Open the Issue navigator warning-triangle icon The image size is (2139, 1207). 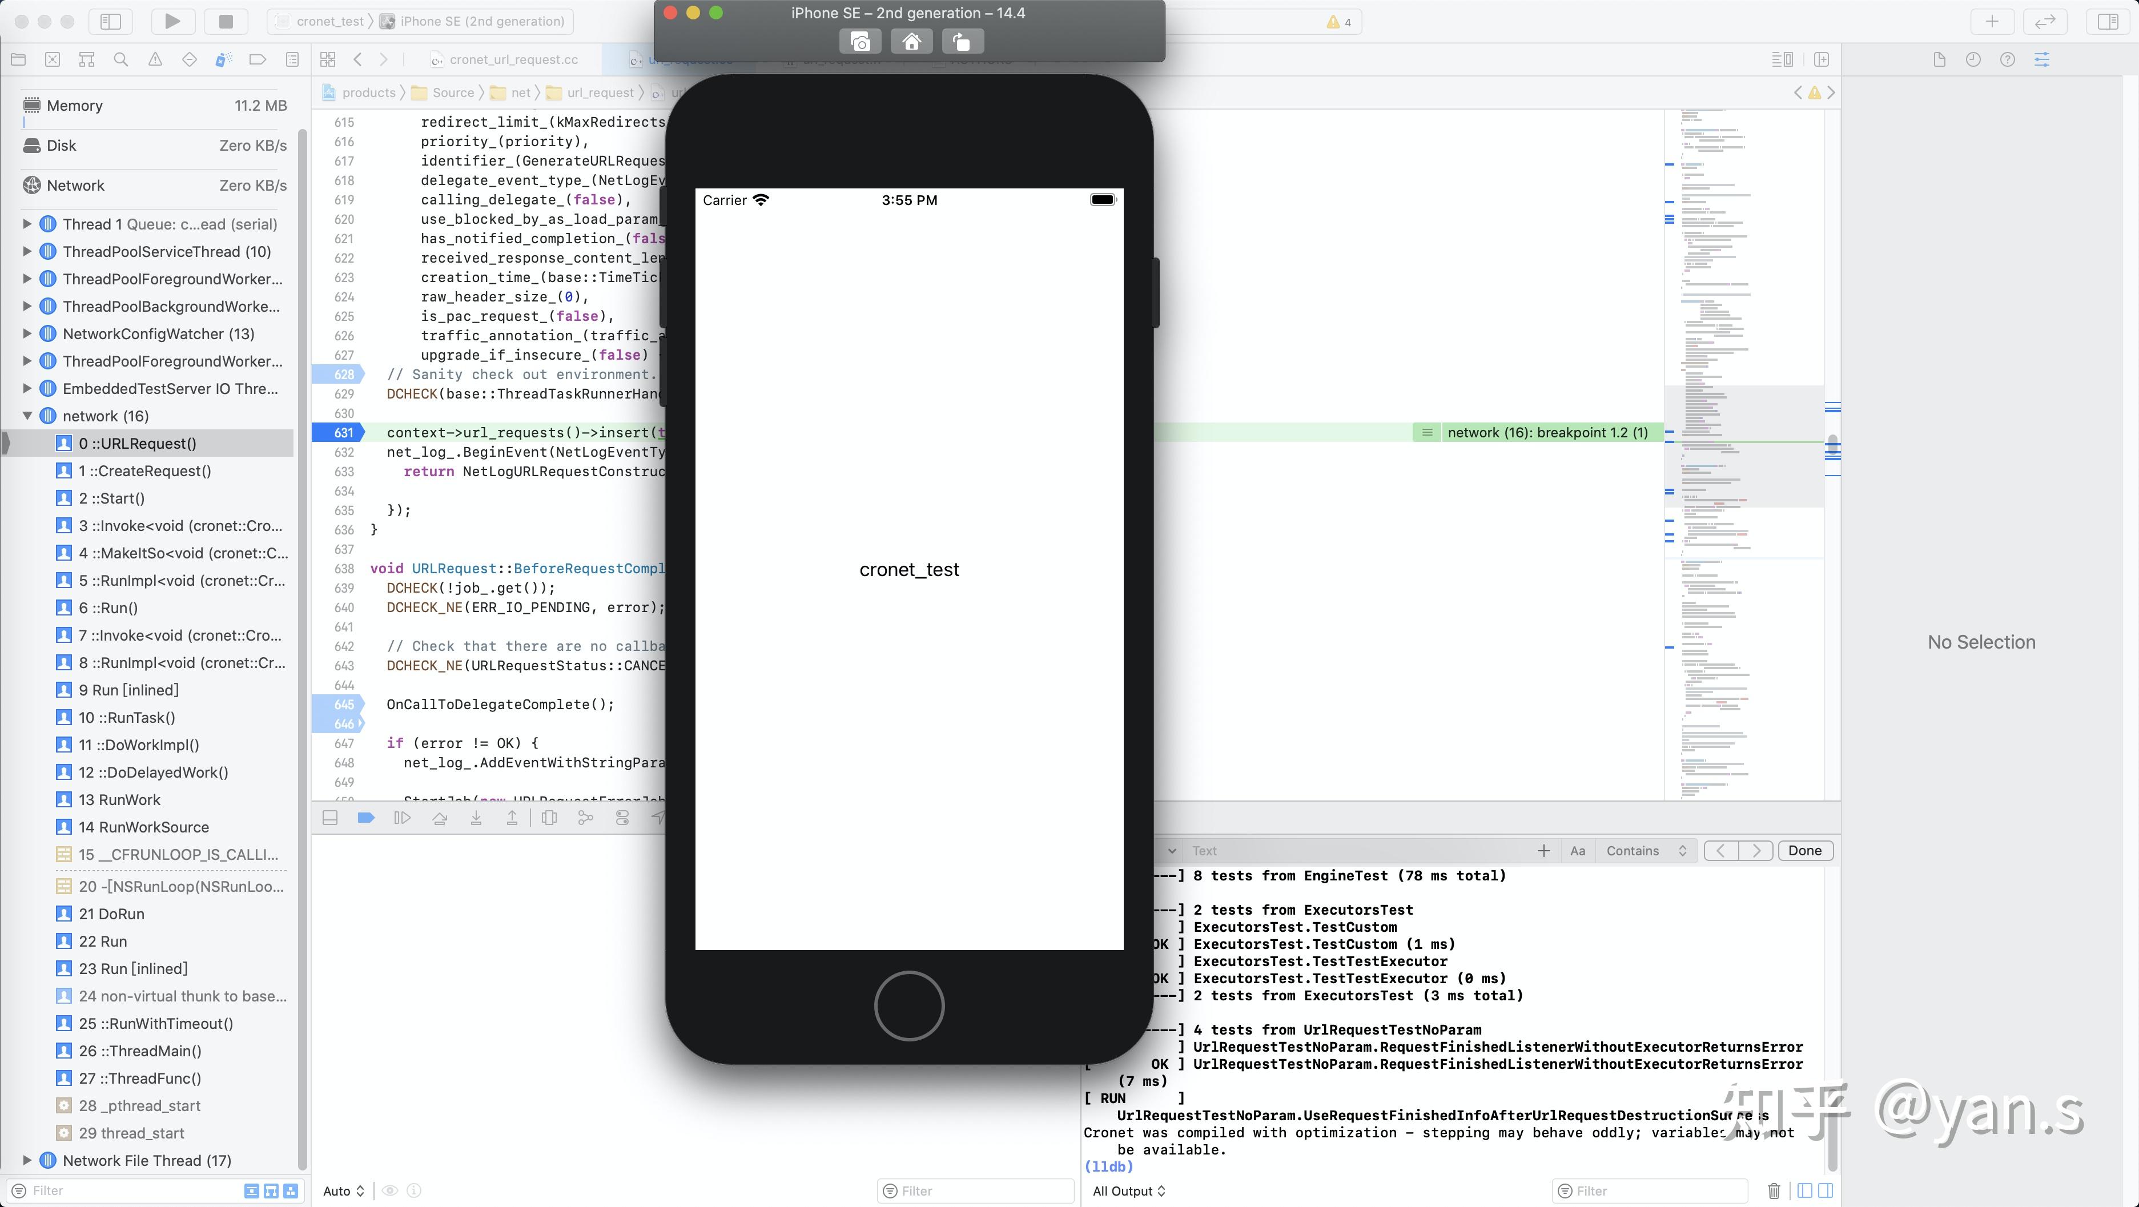[x=154, y=59]
